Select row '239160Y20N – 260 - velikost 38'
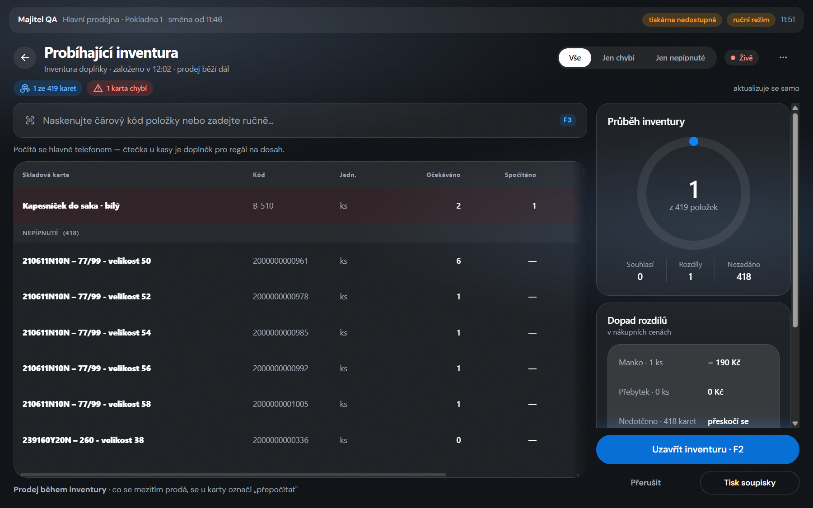 tap(298, 440)
